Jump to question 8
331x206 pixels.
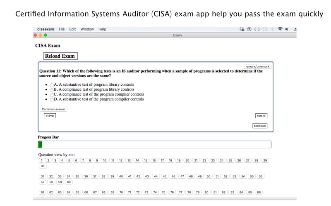90,160
